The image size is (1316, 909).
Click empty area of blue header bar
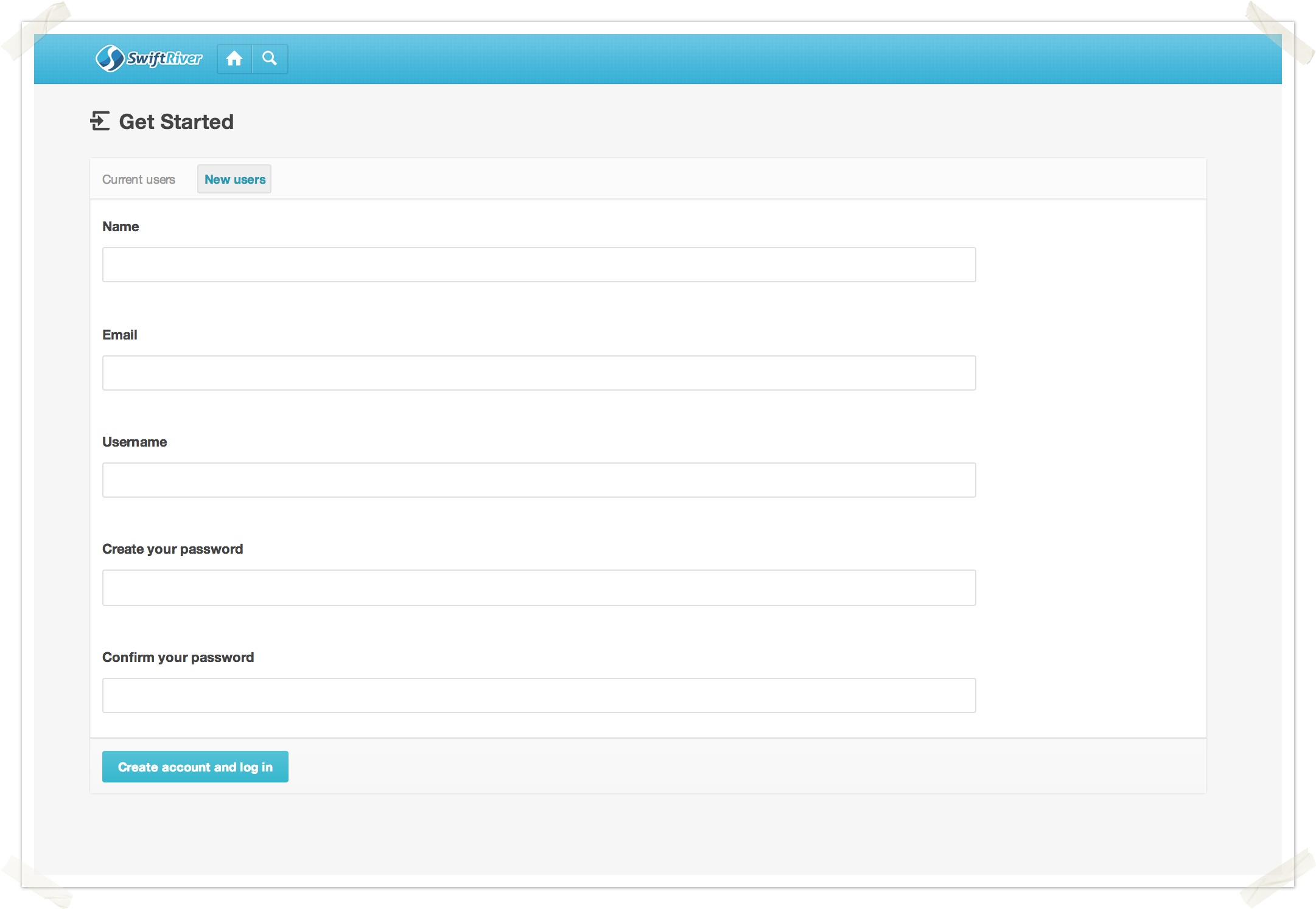click(730, 59)
